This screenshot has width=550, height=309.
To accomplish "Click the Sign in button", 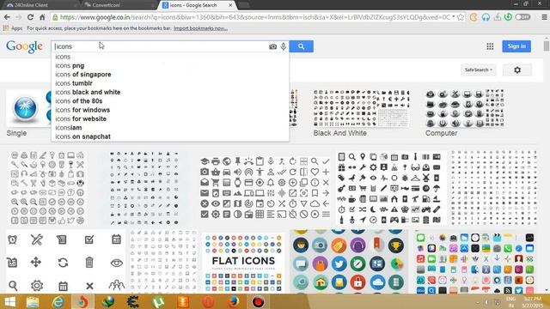I will tap(516, 46).
